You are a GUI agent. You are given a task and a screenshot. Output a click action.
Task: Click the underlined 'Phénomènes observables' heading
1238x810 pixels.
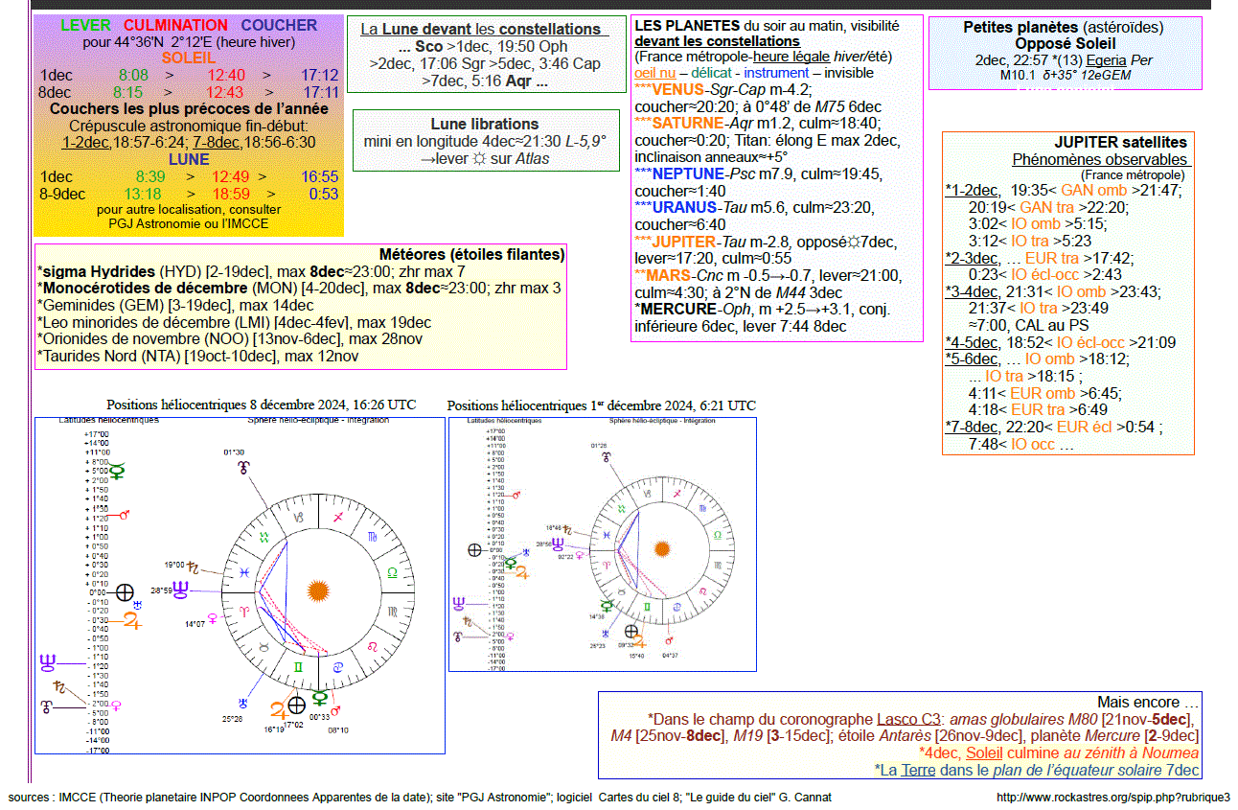(x=1100, y=160)
